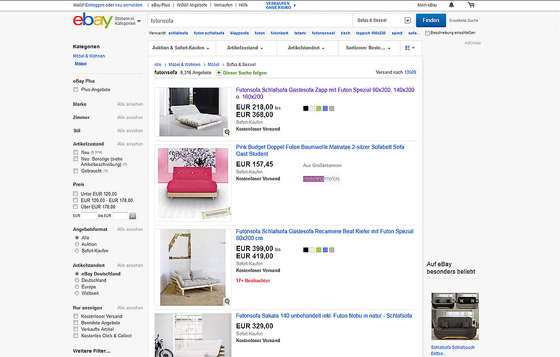Screen dimensions: 560x357
Task: Open the WOW! Angebote menu item
Action: pos(192,5)
